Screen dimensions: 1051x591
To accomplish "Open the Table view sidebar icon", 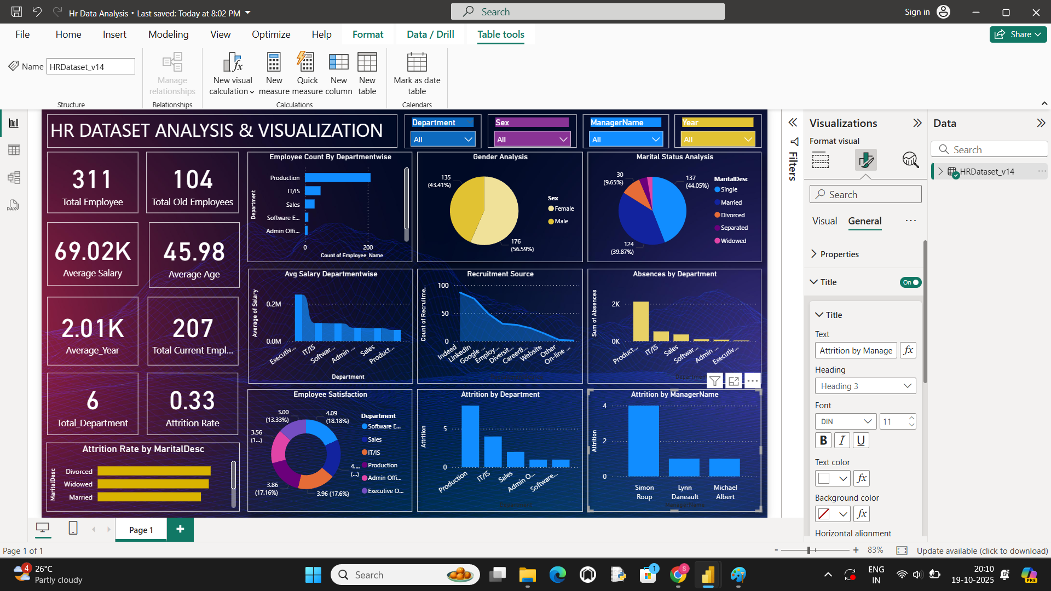I will point(14,150).
